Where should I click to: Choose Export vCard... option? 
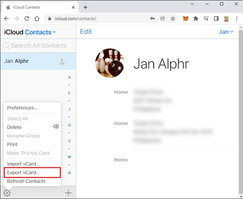tap(32, 173)
